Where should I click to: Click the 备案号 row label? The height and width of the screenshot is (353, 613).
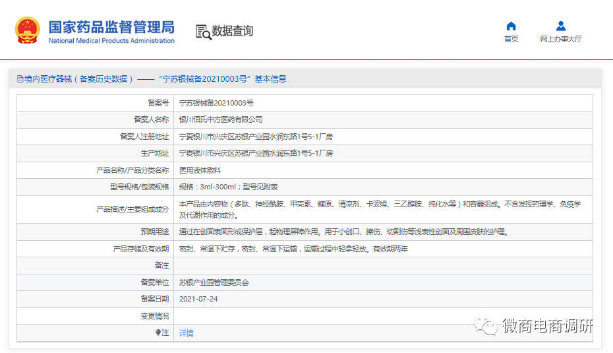pos(158,103)
